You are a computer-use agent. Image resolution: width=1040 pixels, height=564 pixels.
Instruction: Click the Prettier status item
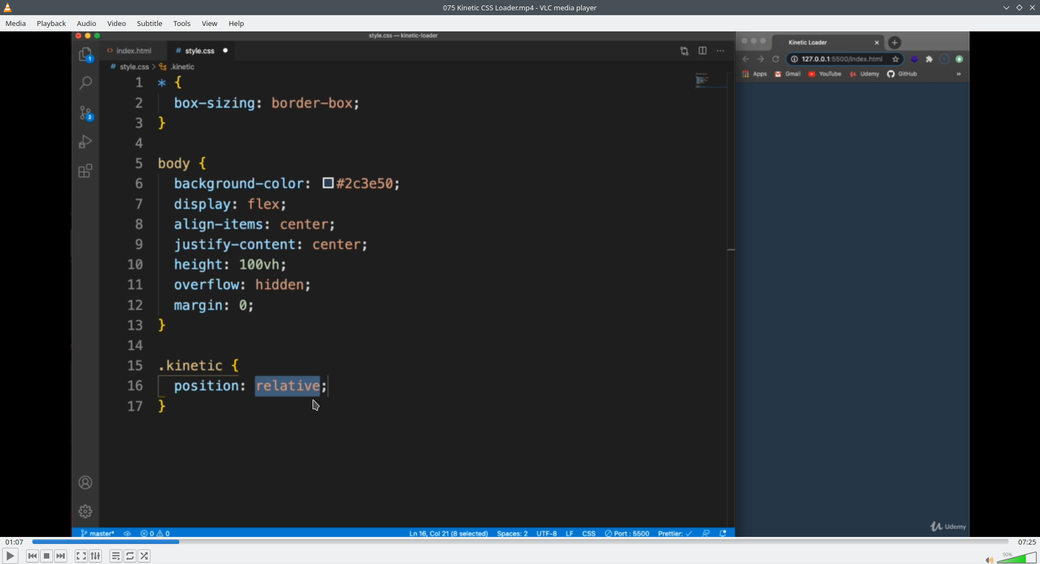[x=675, y=534]
